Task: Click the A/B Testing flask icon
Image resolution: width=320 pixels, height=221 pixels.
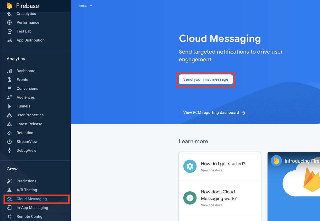Action: point(9,190)
